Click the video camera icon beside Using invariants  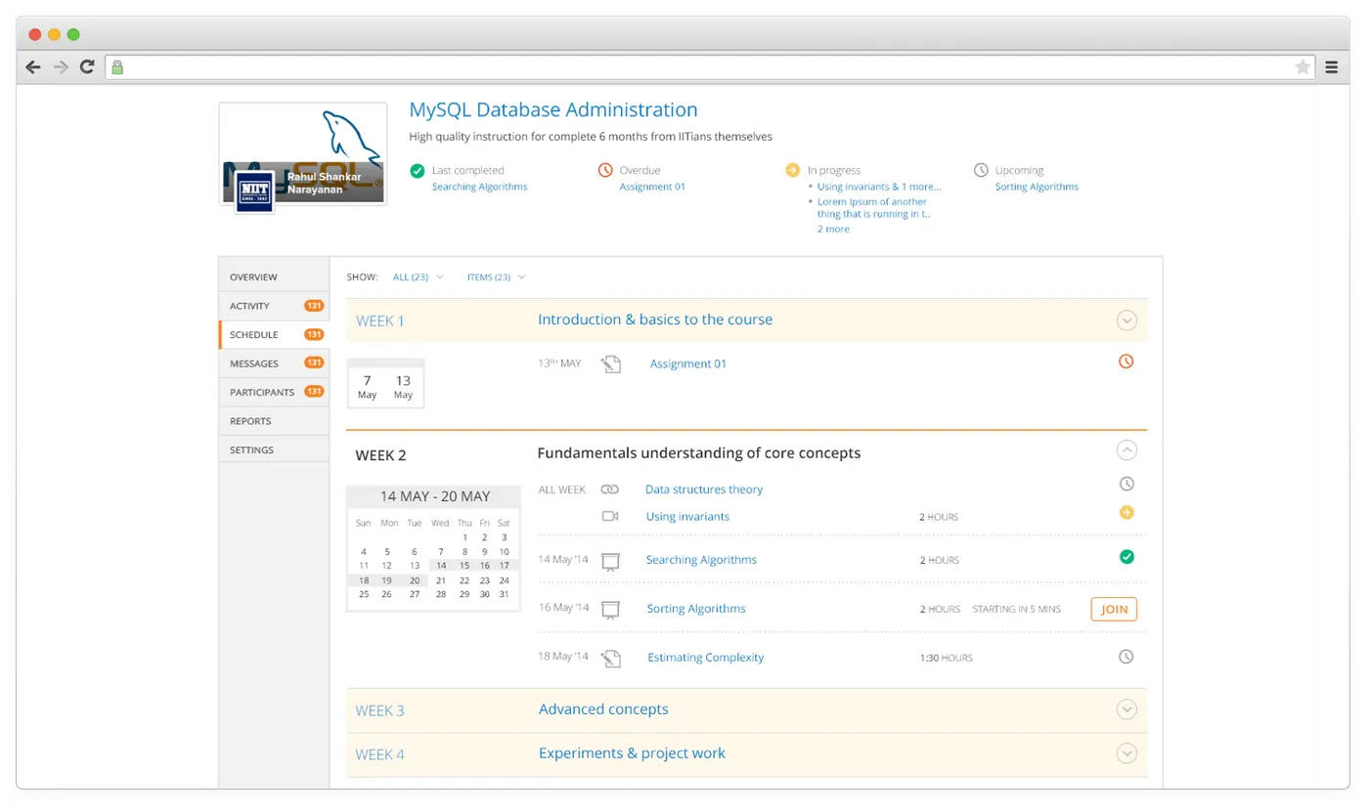coord(611,516)
